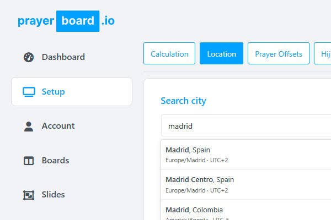Open the partially visible Hijri tab

[323, 53]
